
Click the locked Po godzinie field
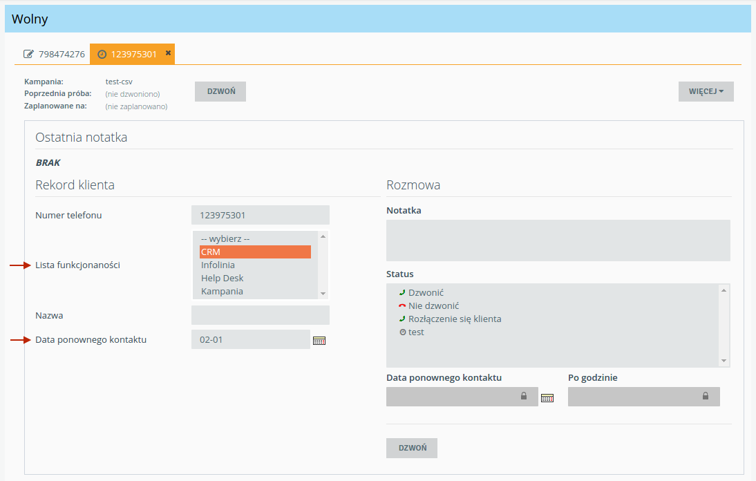[x=643, y=397]
